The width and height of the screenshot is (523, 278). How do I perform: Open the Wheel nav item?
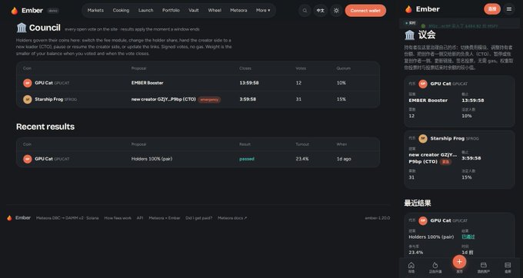(x=215, y=10)
